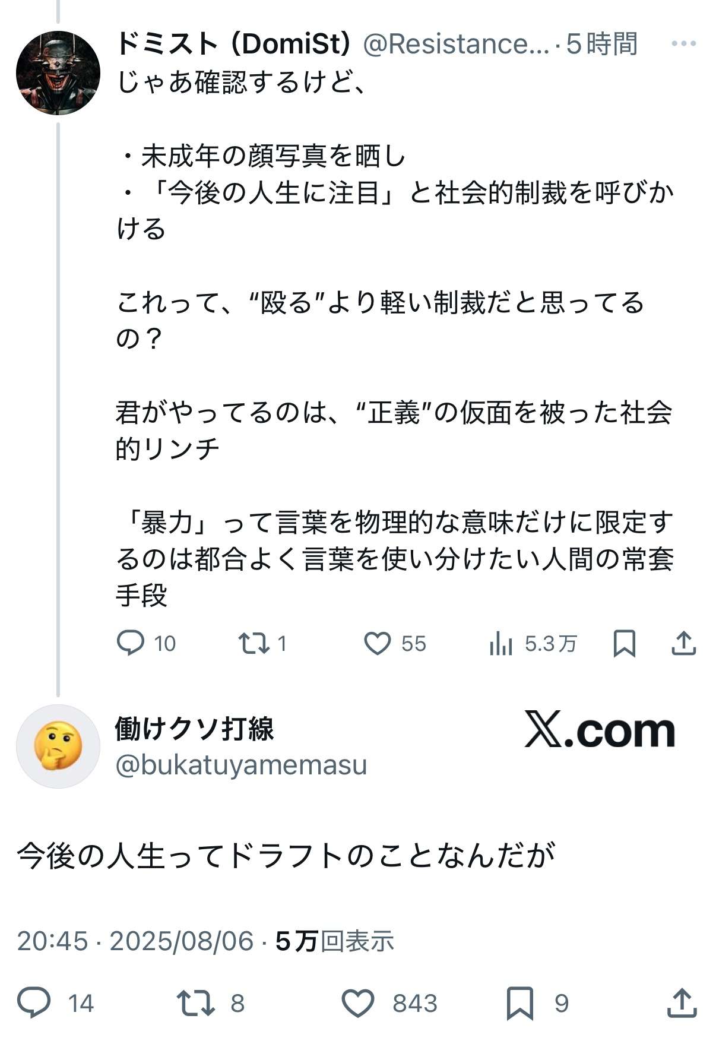
Task: Repost the DomiSt post
Action: click(254, 643)
